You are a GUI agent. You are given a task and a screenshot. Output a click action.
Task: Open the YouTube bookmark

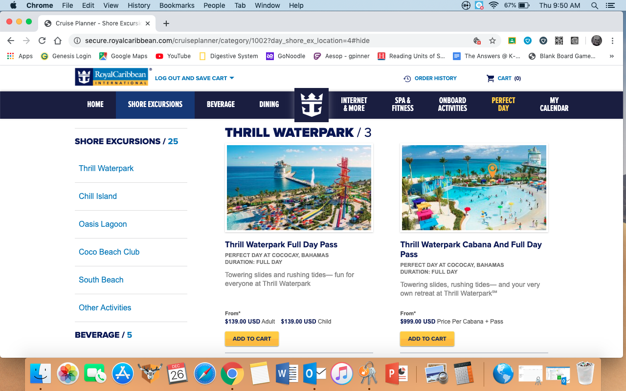173,56
